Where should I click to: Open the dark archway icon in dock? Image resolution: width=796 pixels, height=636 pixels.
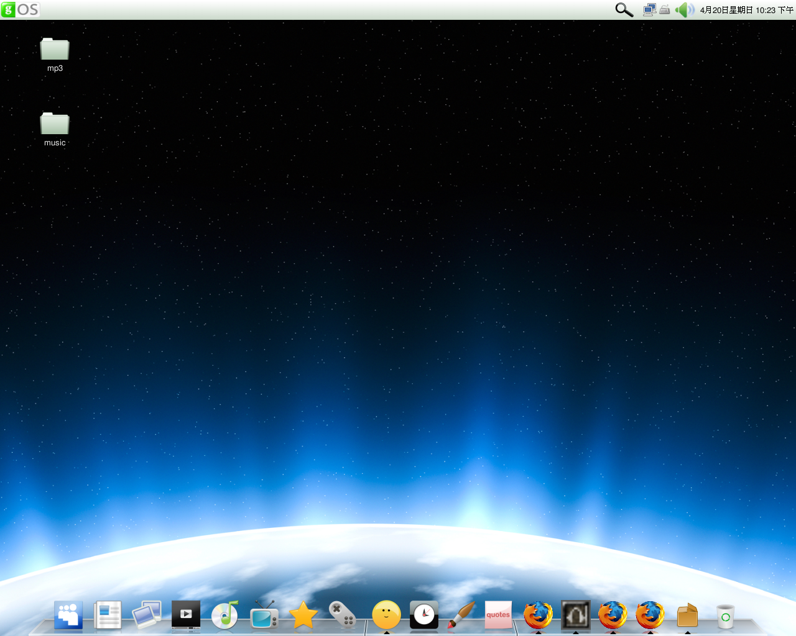tap(575, 616)
